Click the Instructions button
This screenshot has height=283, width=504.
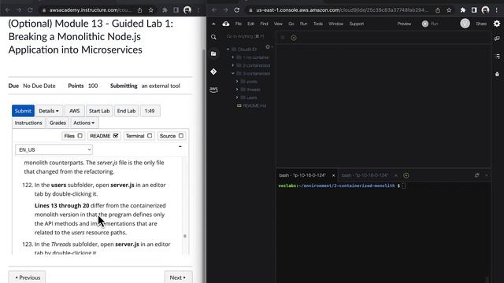[28, 123]
